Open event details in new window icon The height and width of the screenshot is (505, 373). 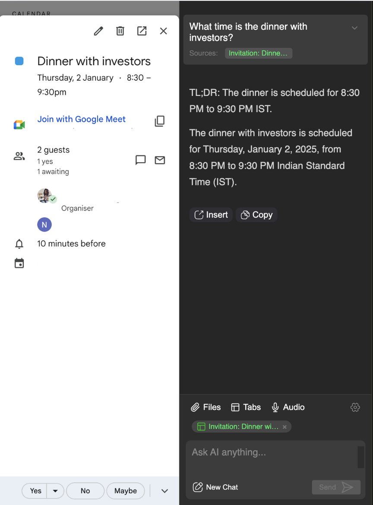click(142, 31)
